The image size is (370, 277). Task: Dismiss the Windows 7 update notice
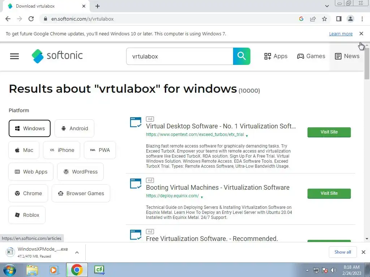point(361,34)
